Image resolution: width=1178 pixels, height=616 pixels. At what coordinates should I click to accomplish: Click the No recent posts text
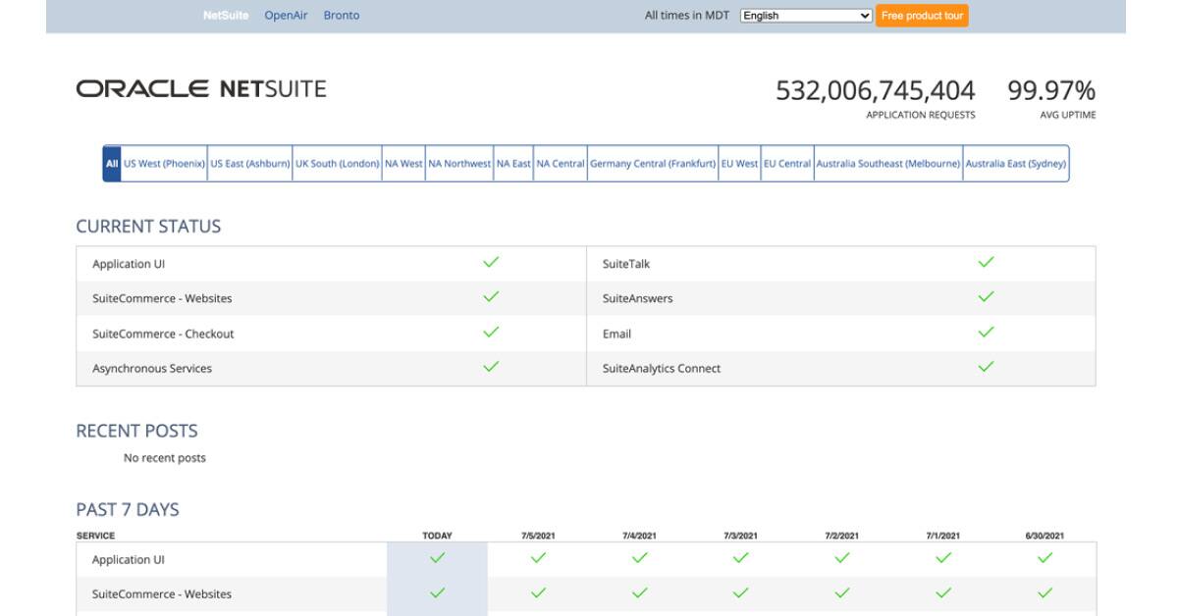(165, 458)
